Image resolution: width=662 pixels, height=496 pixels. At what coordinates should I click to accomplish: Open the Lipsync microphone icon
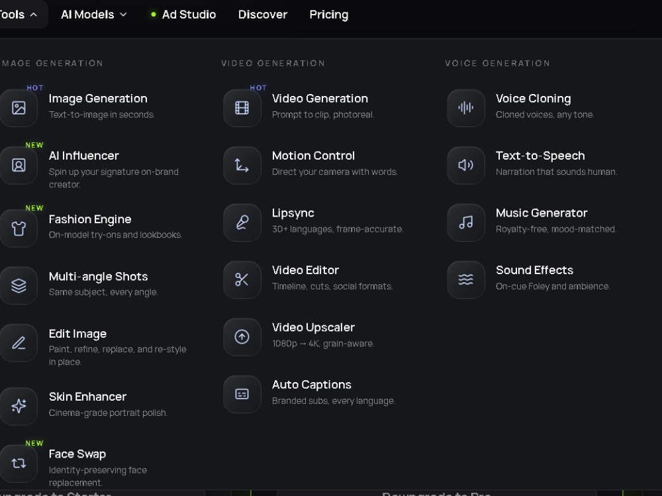tap(242, 223)
